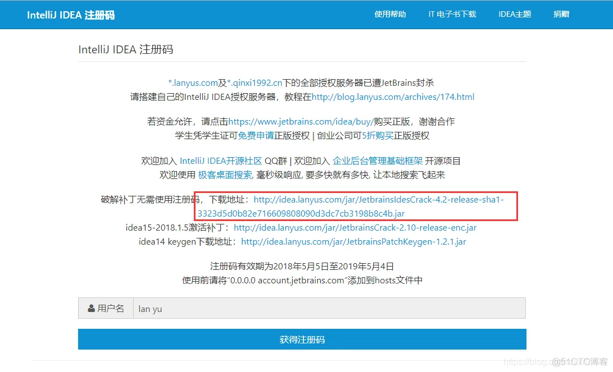Open the IntelliJ IDEA开源社区 link
This screenshot has height=372, width=613.
221,161
